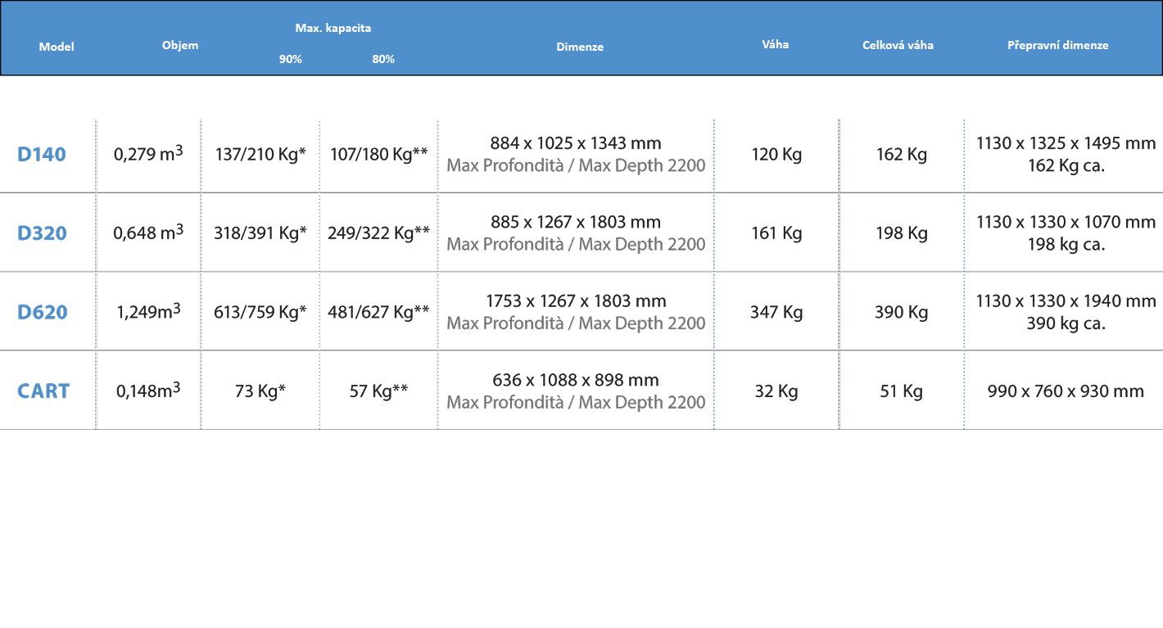Click the 198 Kg total weight cell
This screenshot has height=628, width=1163.
tap(902, 233)
